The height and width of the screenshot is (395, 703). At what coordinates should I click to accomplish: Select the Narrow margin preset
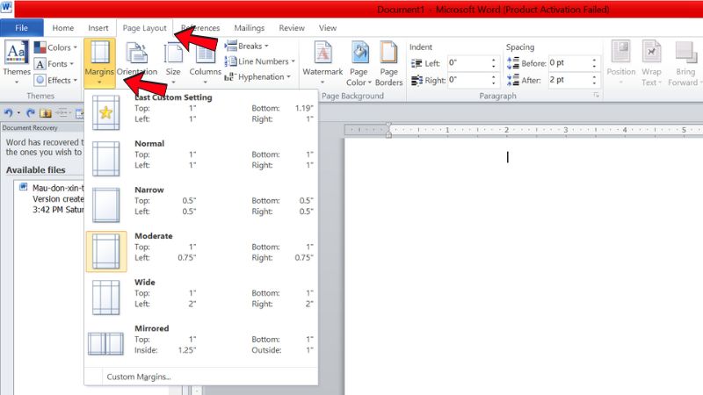pos(201,205)
